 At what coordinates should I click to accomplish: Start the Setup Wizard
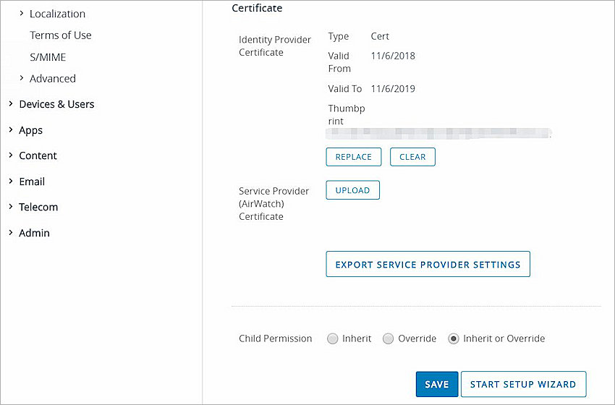click(x=523, y=384)
